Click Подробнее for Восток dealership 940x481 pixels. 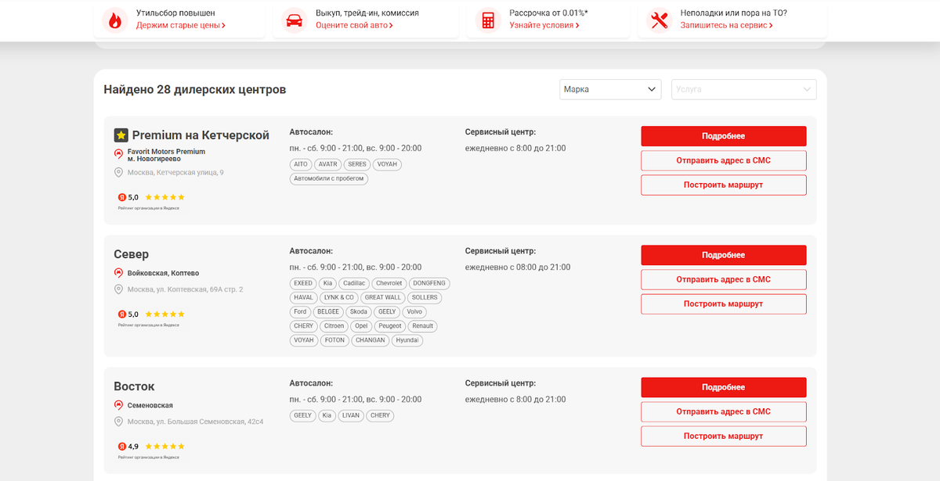click(x=724, y=387)
